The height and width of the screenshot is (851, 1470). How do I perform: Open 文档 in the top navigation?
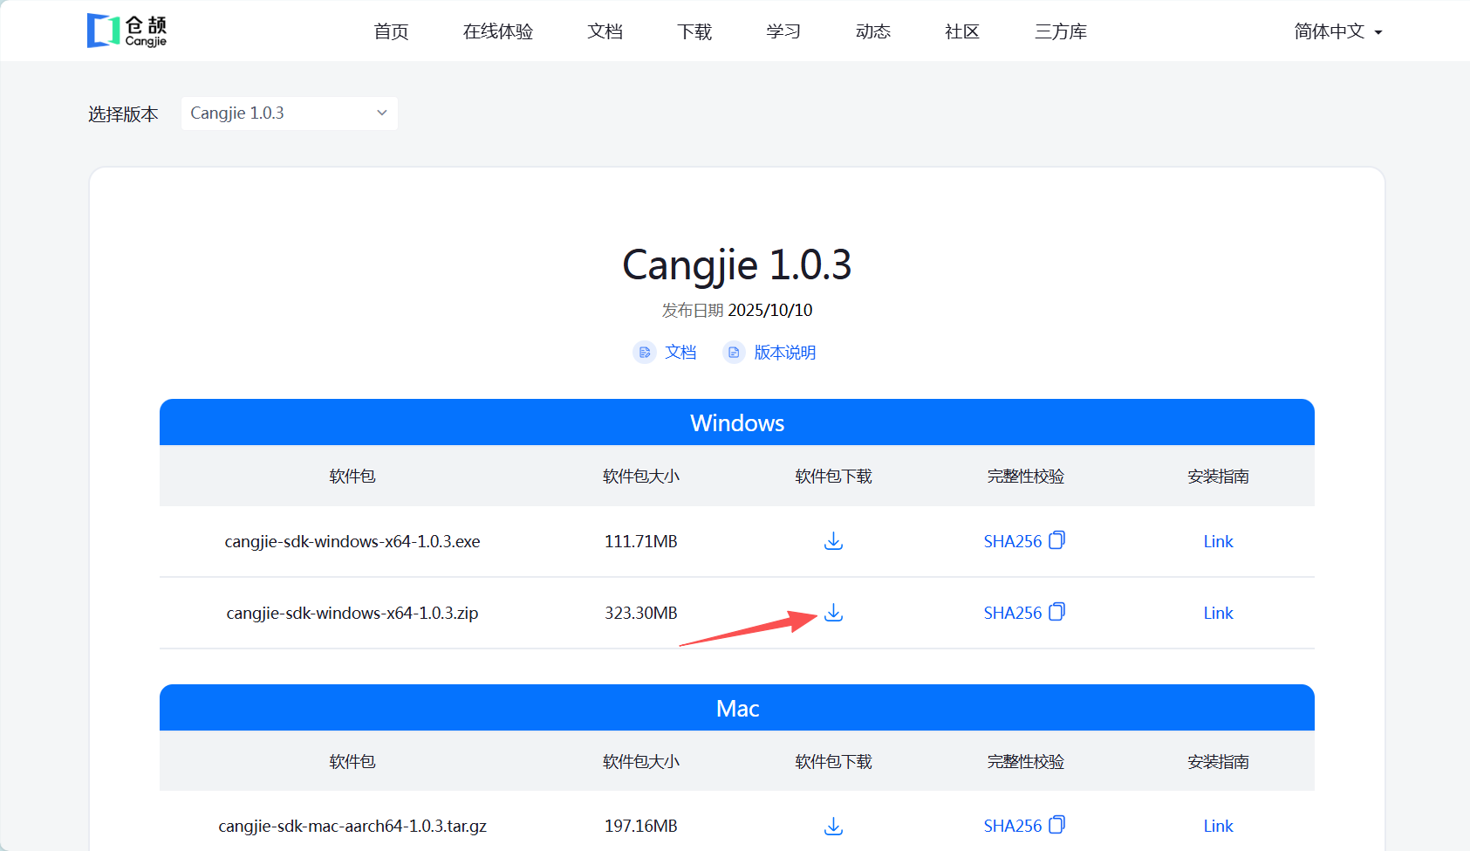[x=605, y=31]
